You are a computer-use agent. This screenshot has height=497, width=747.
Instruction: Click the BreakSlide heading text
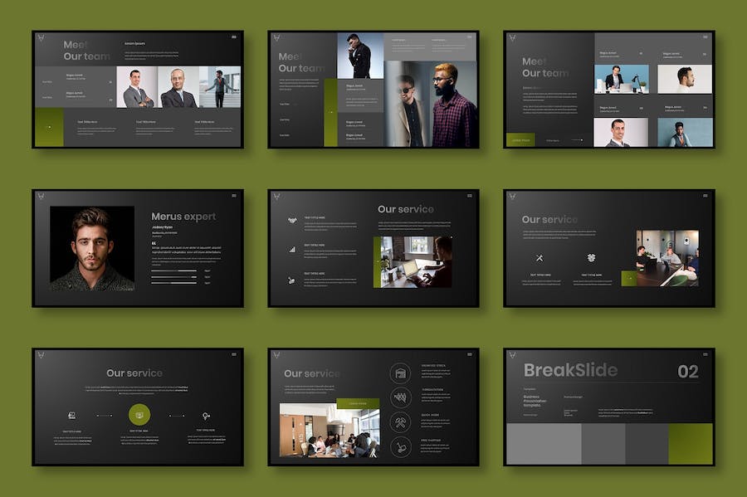[x=570, y=371]
